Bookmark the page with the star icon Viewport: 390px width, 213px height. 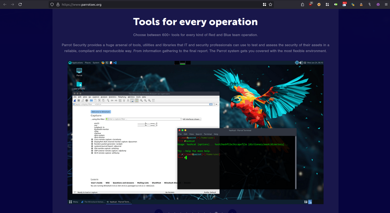coord(270,5)
